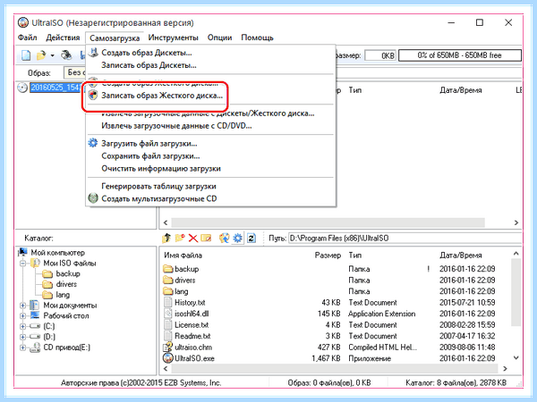Select the isoshl64.dll file icon

[168, 314]
